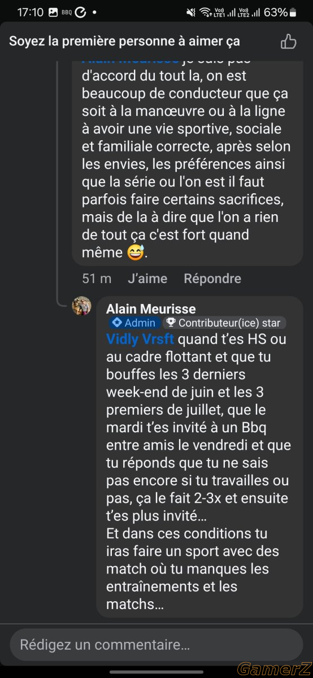Tap the thumbs-up like icon at top
Image resolution: width=313 pixels, height=678 pixels.
tap(289, 41)
